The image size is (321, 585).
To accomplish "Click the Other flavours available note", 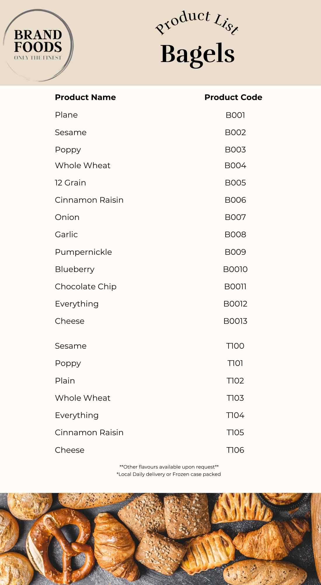I will (169, 467).
